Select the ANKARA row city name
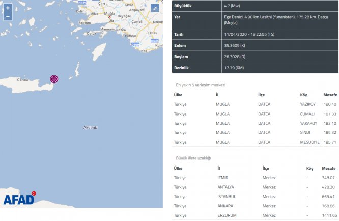This screenshot has height=221, width=339. 225,206
